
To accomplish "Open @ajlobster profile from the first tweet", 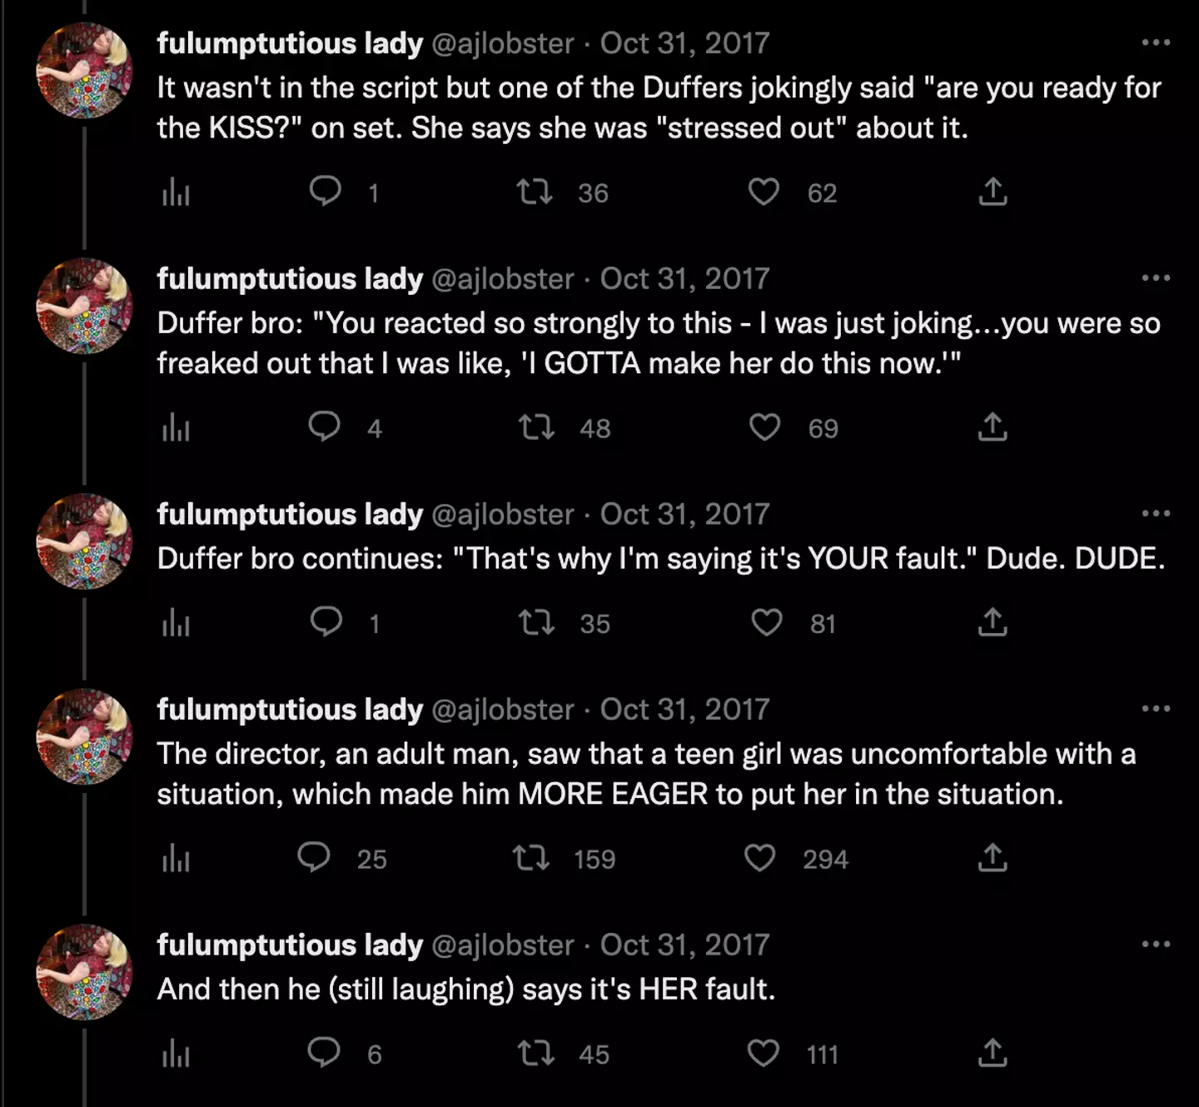I will point(503,42).
